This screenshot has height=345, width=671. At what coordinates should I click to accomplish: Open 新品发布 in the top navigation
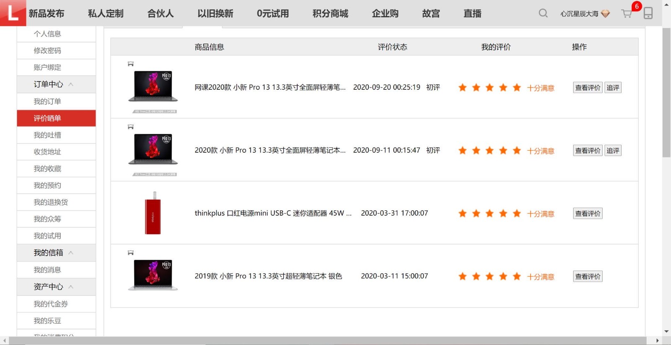pyautogui.click(x=47, y=13)
